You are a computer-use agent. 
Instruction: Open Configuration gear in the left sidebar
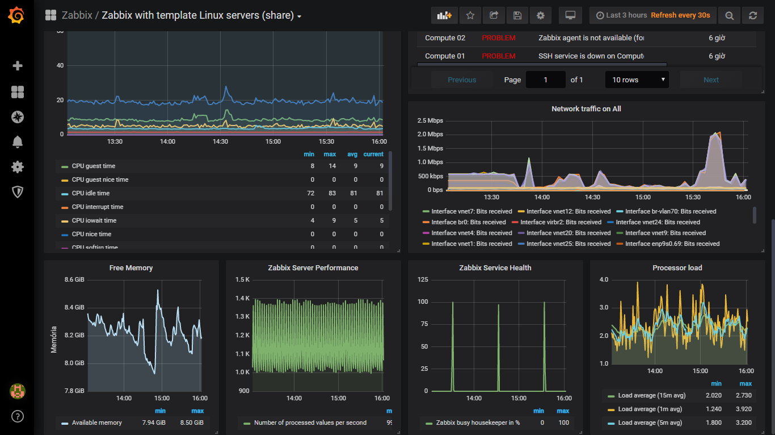pos(18,167)
